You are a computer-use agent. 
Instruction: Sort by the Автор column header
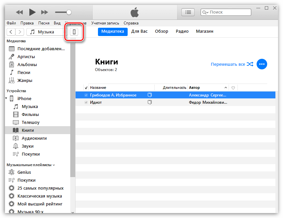208,88
